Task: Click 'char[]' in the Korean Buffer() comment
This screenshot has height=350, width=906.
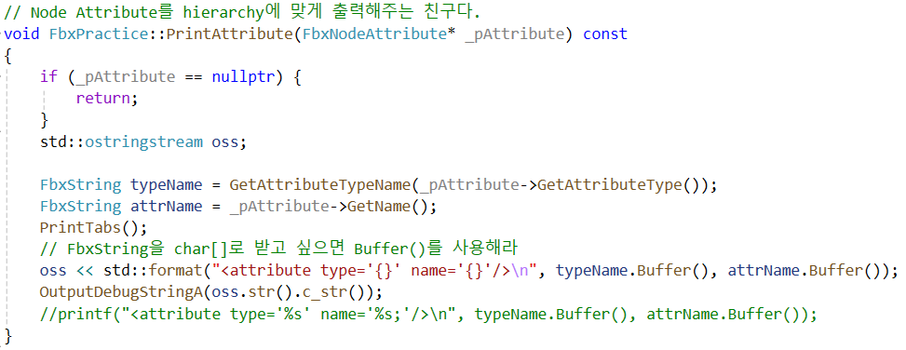Action: [x=201, y=249]
